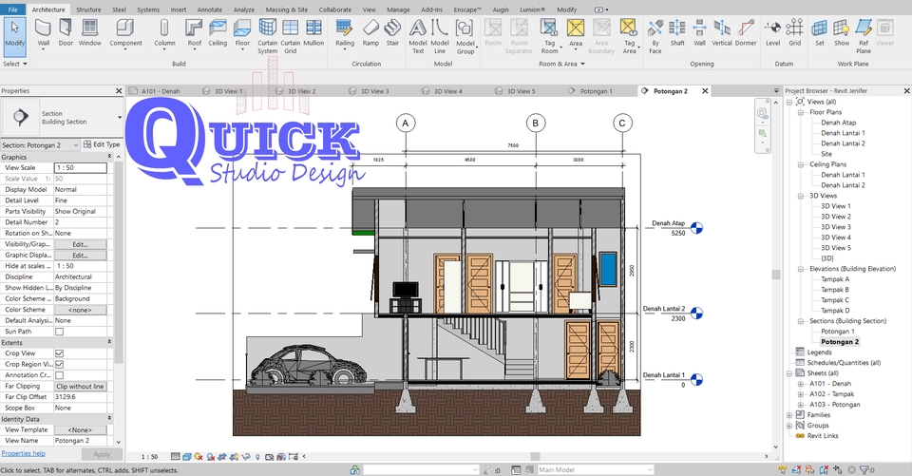912x476 pixels.
Task: Click the Far Clip Offset value field
Action: pos(80,397)
